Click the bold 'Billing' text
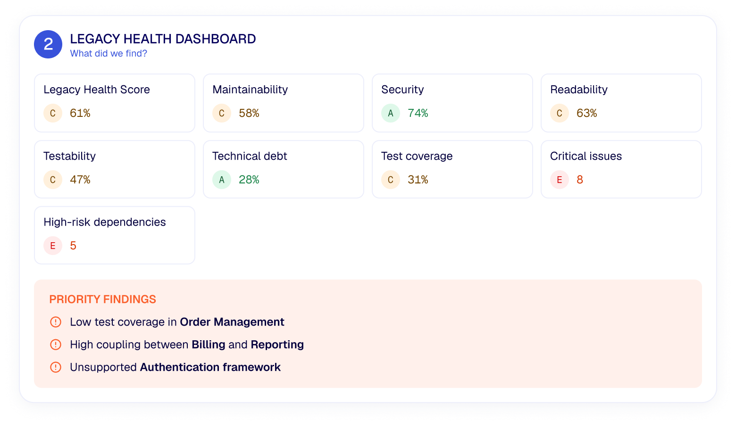This screenshot has height=426, width=736. click(x=209, y=344)
